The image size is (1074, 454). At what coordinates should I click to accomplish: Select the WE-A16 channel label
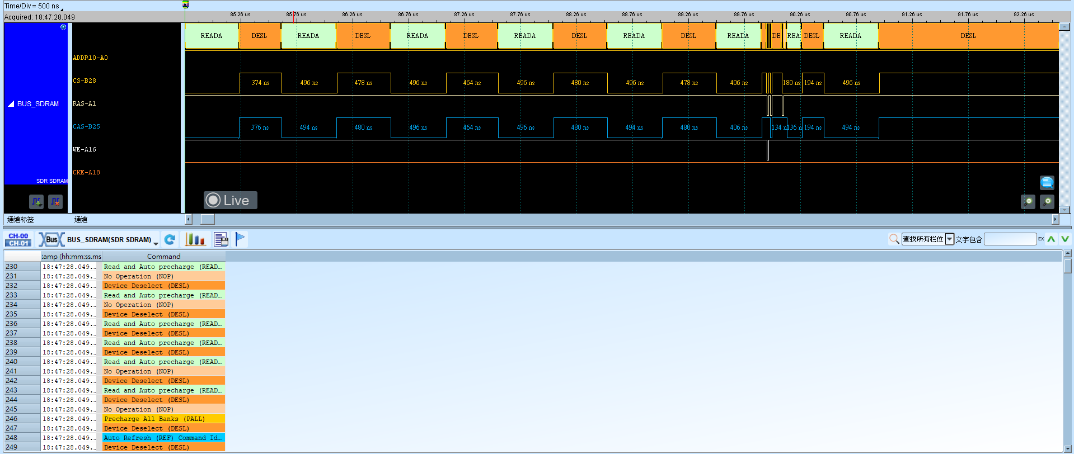85,150
